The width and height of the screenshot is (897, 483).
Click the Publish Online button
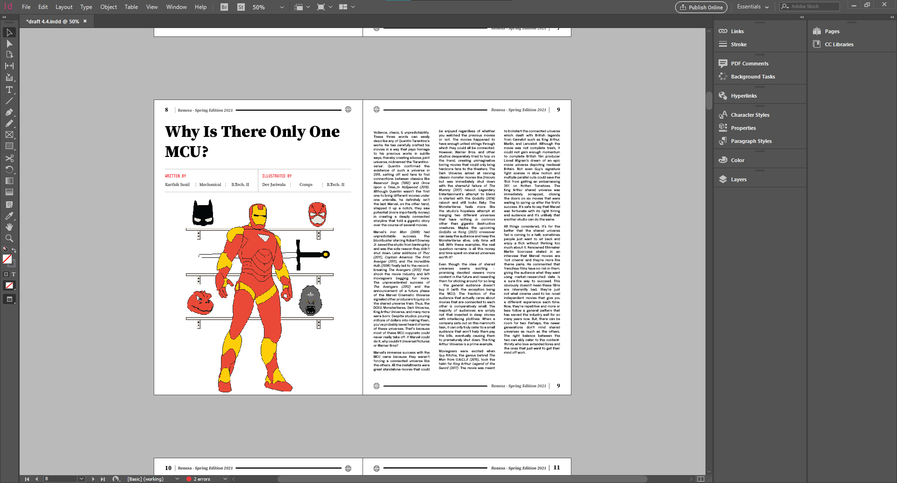701,7
